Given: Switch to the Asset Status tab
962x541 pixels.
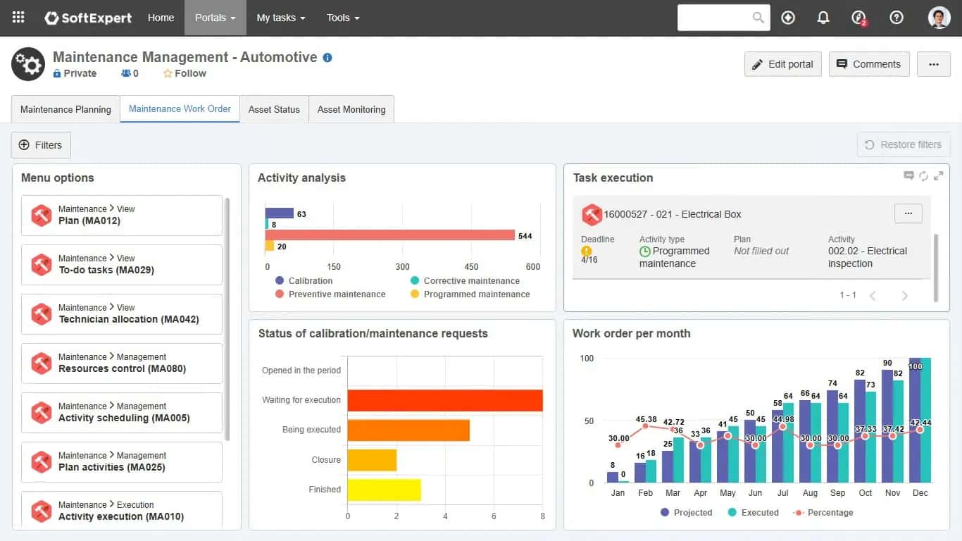Looking at the screenshot, I should (274, 109).
